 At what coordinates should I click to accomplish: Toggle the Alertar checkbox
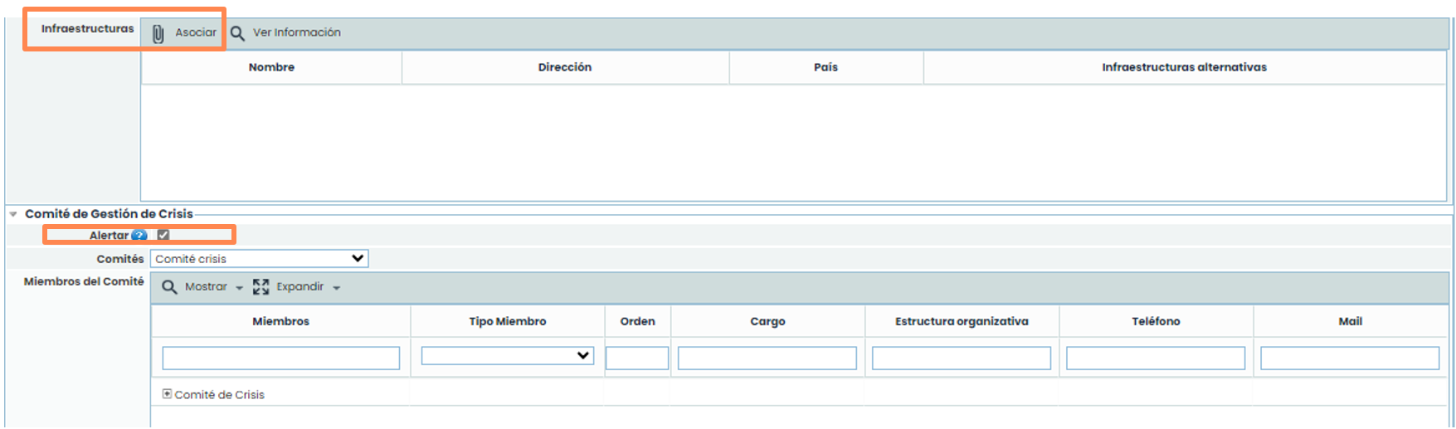(163, 235)
